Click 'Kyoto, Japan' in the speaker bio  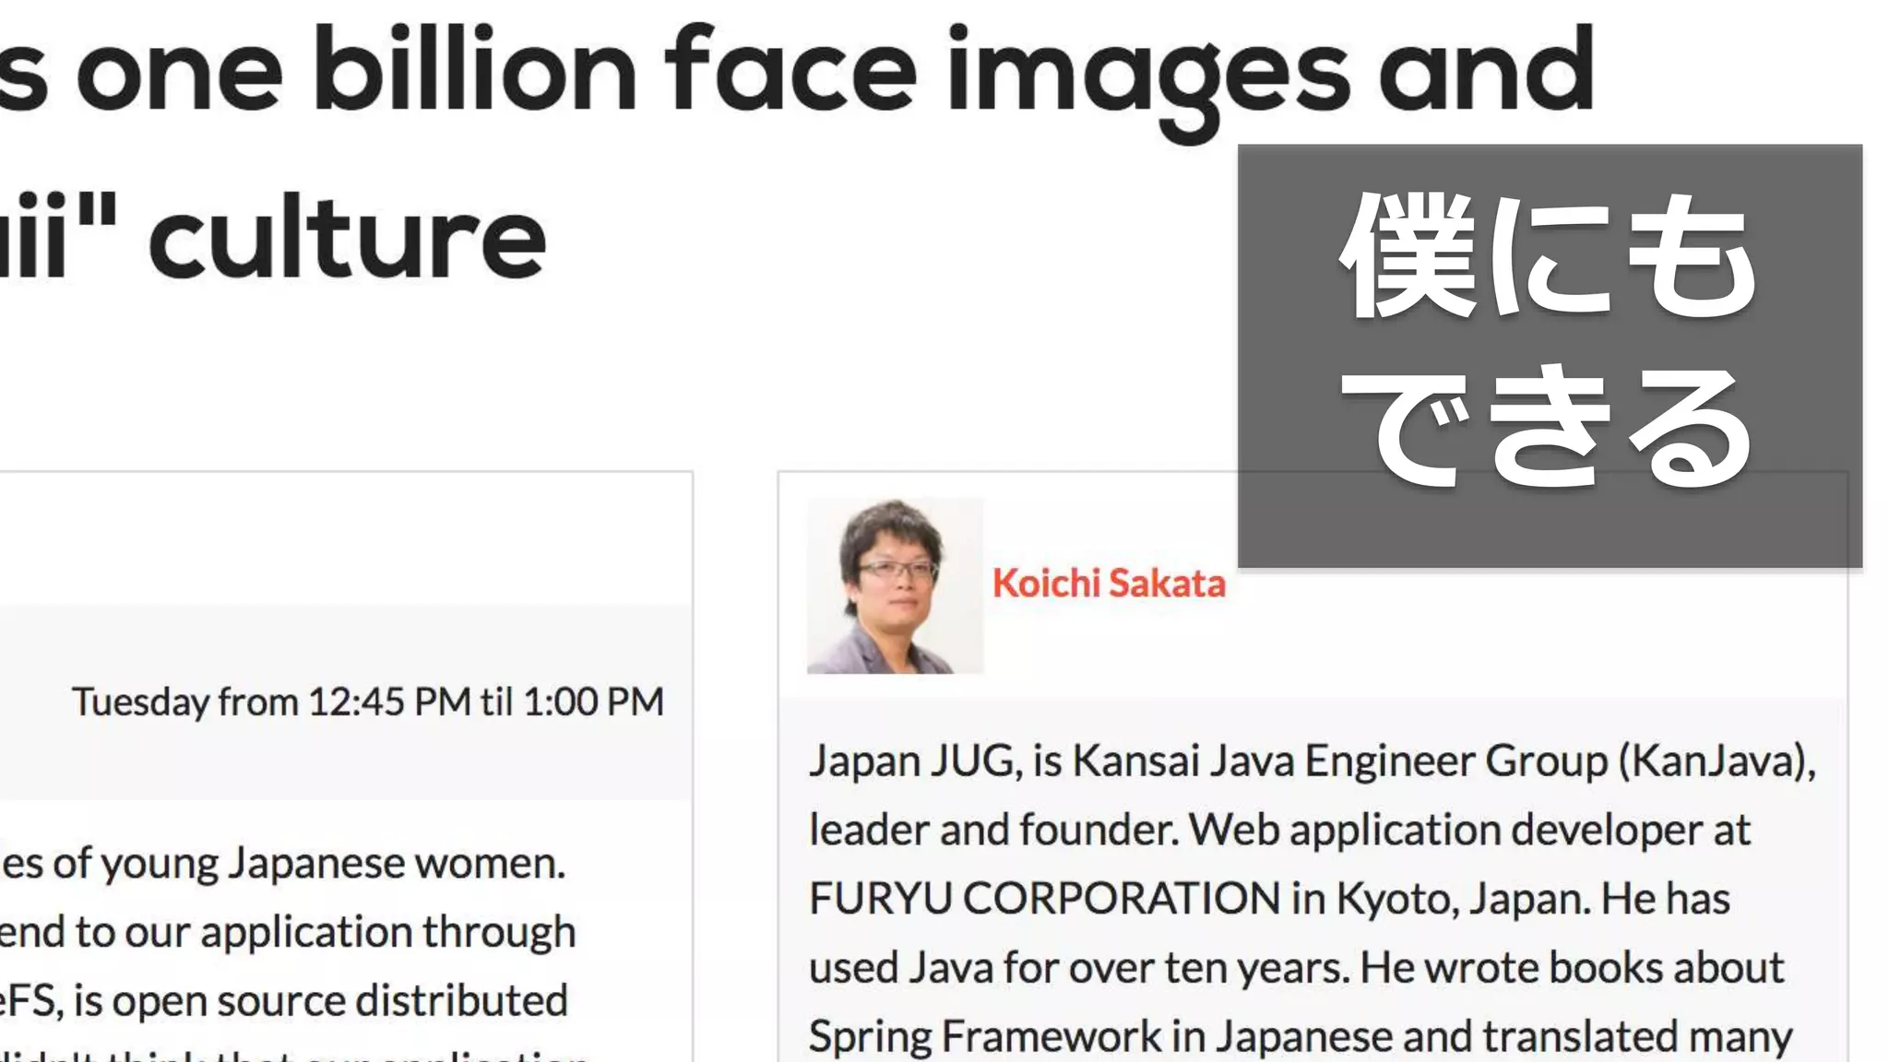coord(1461,899)
